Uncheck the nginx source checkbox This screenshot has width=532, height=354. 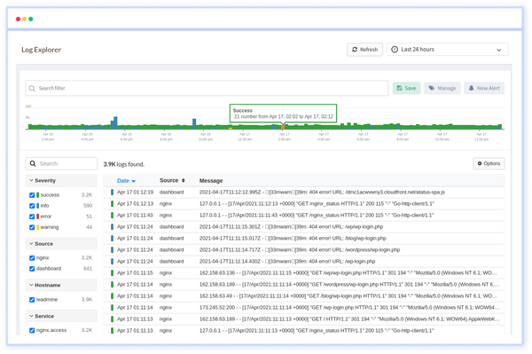pos(32,258)
